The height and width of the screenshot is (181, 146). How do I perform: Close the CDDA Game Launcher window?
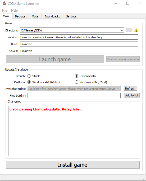(140, 4)
